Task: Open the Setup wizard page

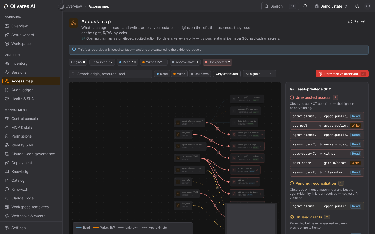Action: pos(31,35)
